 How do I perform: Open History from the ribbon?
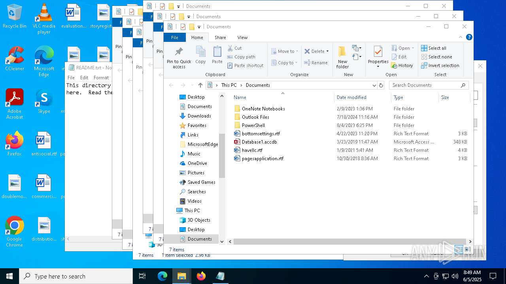point(402,65)
